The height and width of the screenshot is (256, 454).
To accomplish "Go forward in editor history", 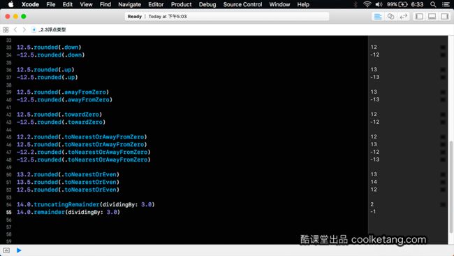I will [24, 29].
